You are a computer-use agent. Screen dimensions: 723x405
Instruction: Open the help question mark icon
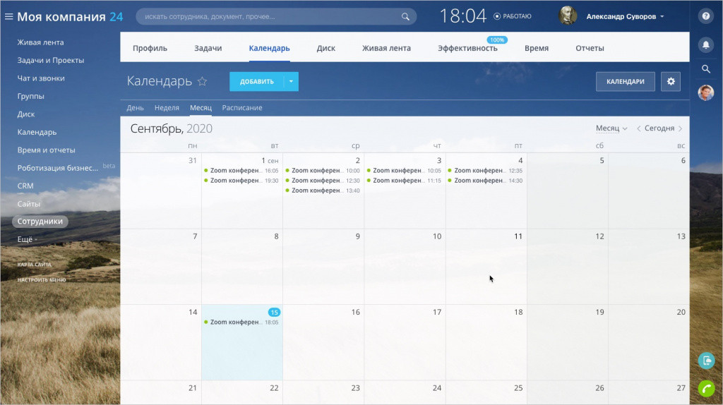[x=706, y=16]
